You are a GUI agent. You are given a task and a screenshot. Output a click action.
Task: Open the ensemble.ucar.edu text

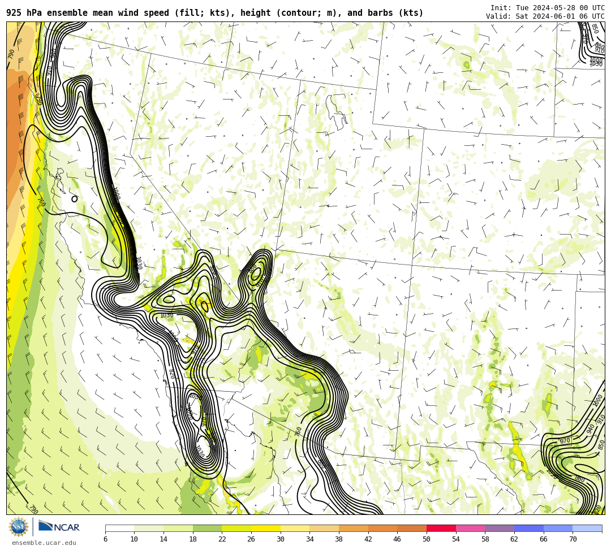[x=44, y=543]
